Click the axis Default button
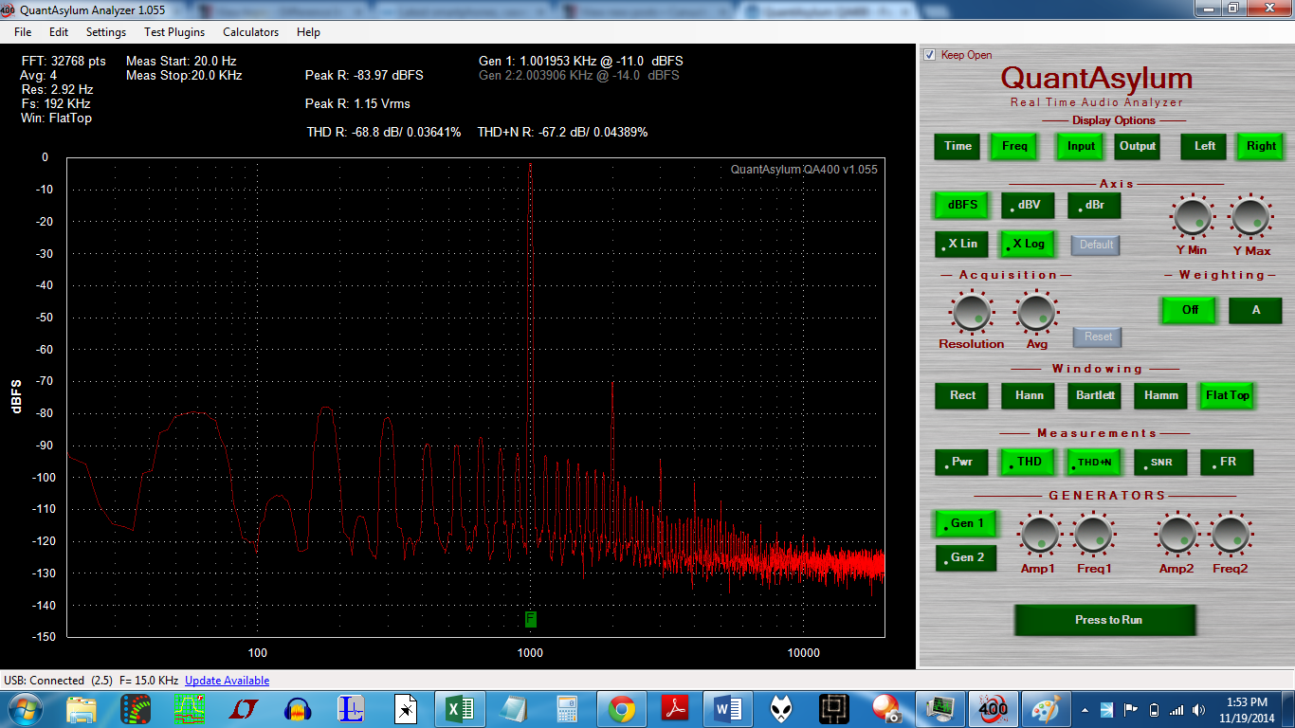This screenshot has height=728, width=1295. coord(1096,245)
